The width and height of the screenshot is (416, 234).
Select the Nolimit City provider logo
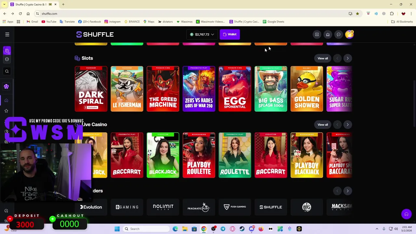(163, 207)
